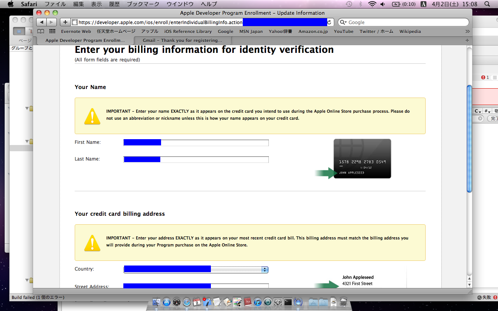Open Terminal from the Dock
This screenshot has height=311, width=498.
pyautogui.click(x=288, y=302)
